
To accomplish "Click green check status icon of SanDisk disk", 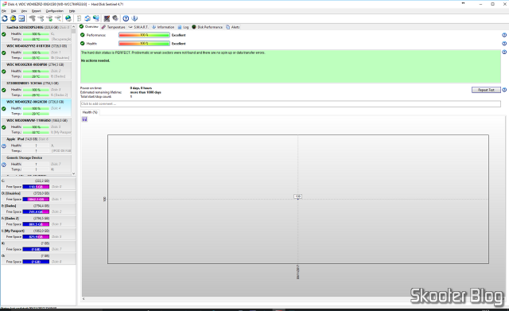I will pos(4,35).
